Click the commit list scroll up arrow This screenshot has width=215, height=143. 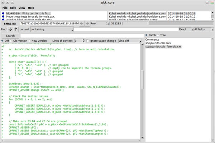pos(212,13)
